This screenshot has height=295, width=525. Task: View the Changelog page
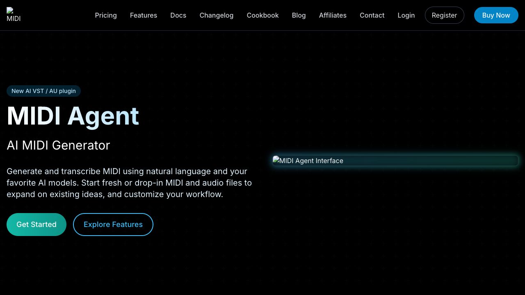coord(216,15)
